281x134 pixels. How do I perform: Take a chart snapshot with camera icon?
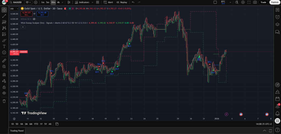click(x=255, y=2)
